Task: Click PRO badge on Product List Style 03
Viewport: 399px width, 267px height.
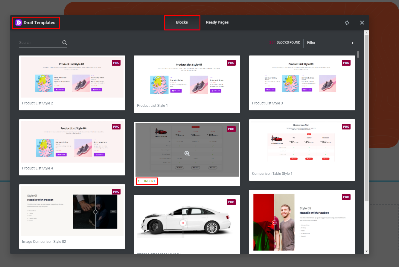Action: point(346,63)
